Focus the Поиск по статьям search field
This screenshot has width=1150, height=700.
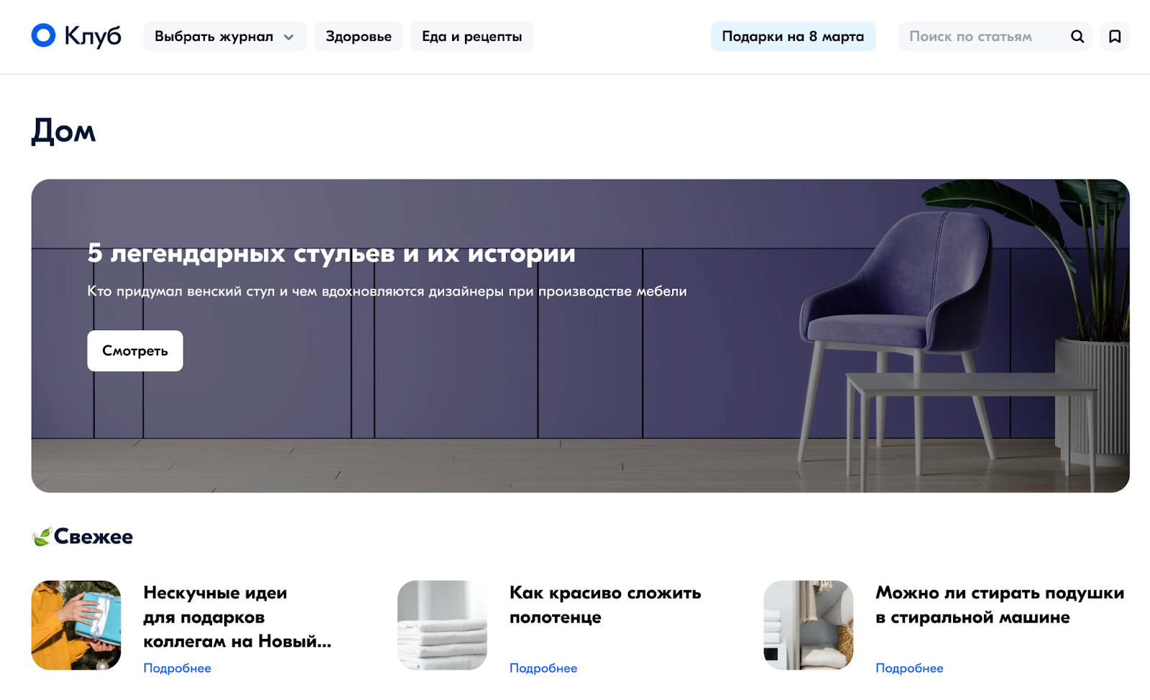[995, 37]
